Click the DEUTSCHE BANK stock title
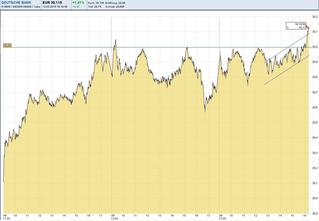The width and height of the screenshot is (319, 221). (x=17, y=2)
